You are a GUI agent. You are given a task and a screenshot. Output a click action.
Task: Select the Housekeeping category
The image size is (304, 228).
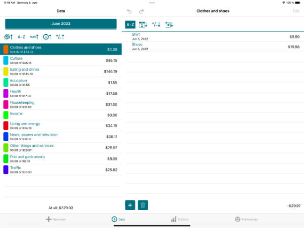61,105
